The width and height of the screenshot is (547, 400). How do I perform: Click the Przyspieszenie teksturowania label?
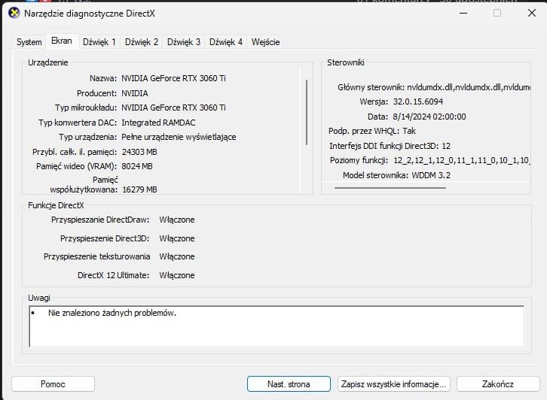click(x=97, y=256)
